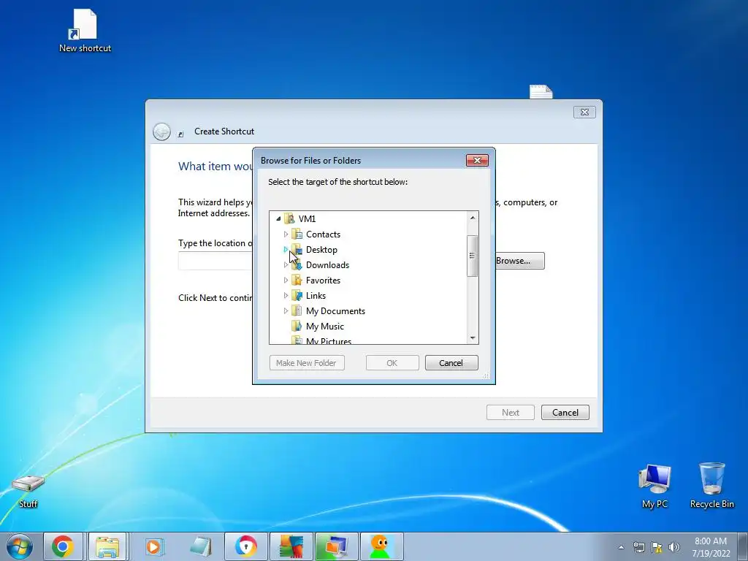The width and height of the screenshot is (748, 561).
Task: Click Next in Create Shortcut wizard
Action: pyautogui.click(x=511, y=413)
